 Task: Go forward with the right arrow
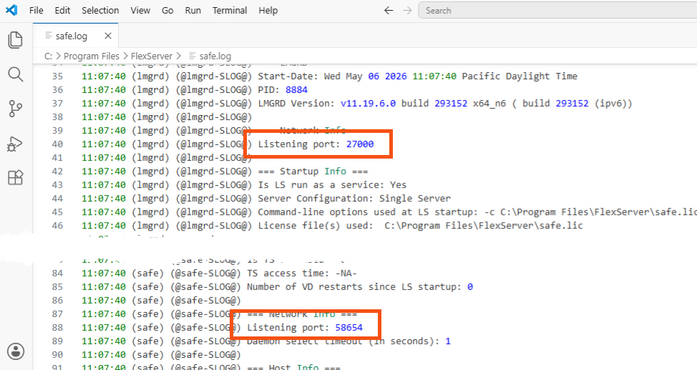pyautogui.click(x=407, y=10)
